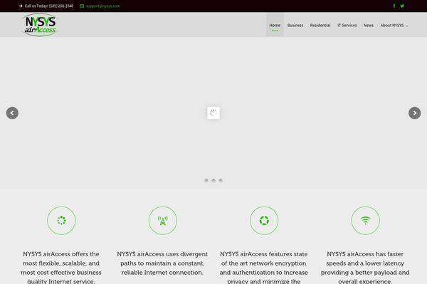Open the NYSYS Facebook page icon

click(x=394, y=6)
